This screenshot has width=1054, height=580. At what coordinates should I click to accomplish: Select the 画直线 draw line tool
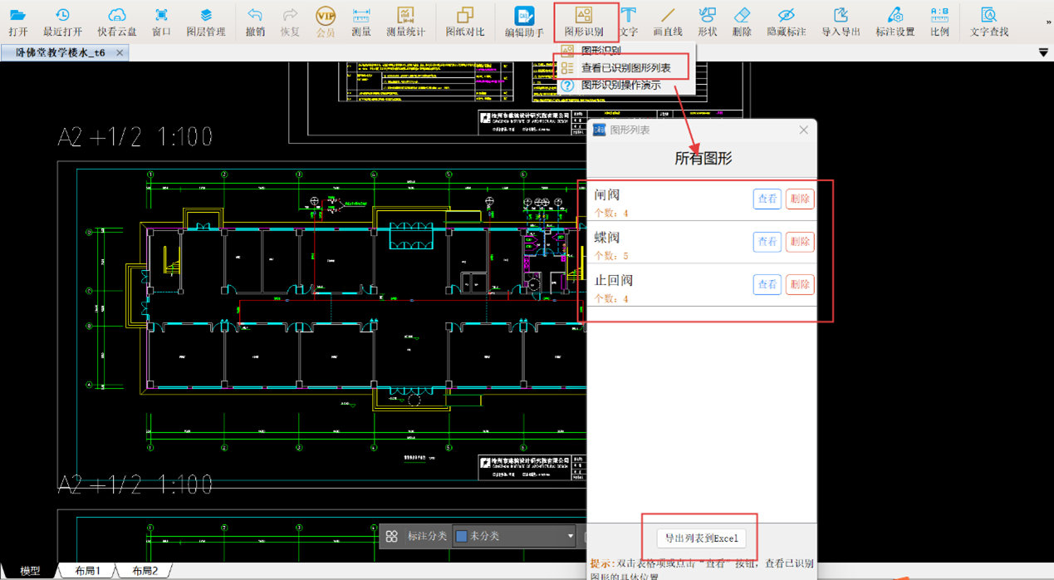tap(667, 21)
